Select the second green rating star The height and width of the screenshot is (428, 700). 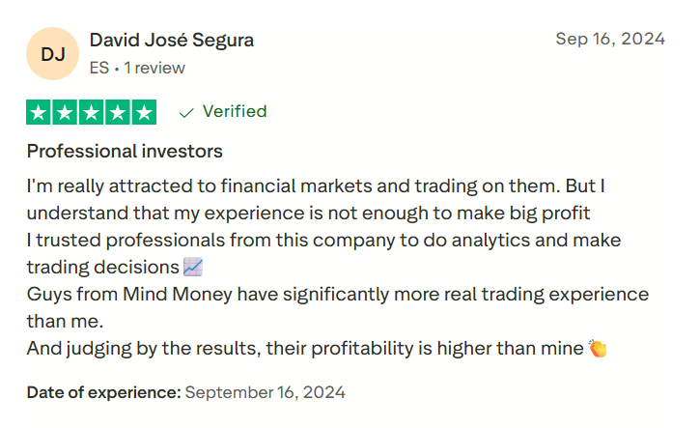click(66, 112)
